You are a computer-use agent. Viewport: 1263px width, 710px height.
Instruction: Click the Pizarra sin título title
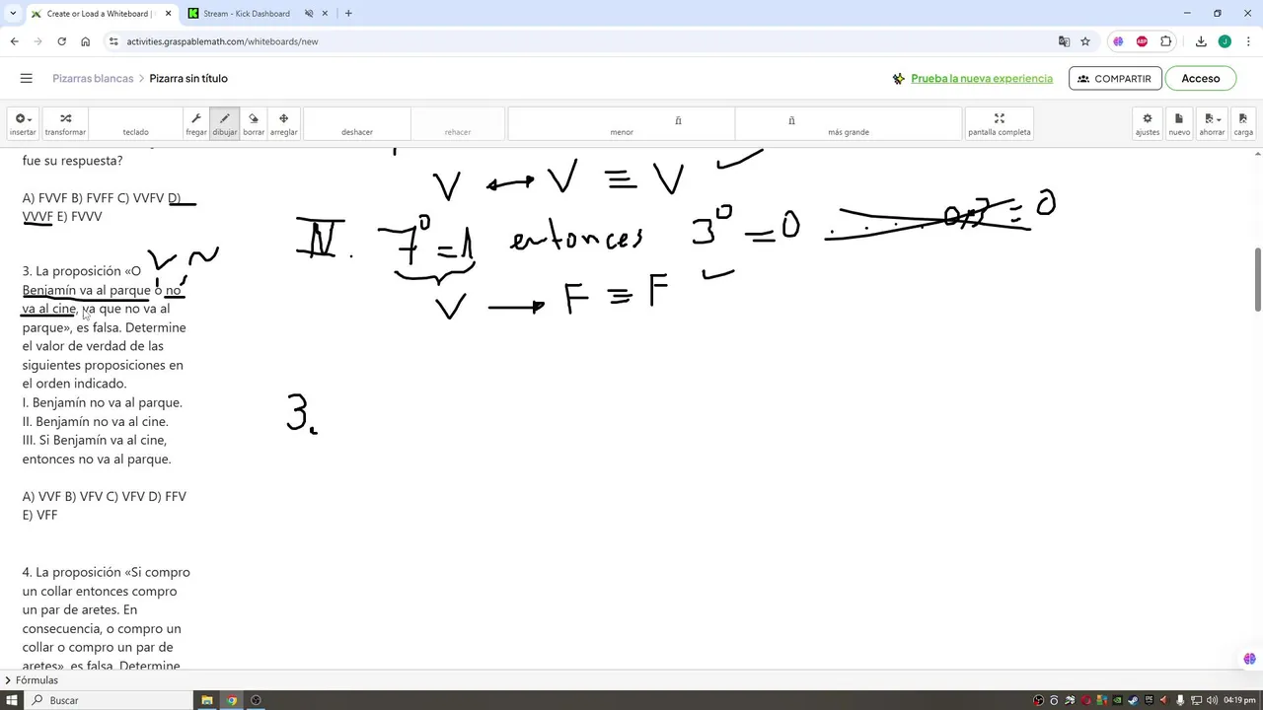pyautogui.click(x=188, y=78)
